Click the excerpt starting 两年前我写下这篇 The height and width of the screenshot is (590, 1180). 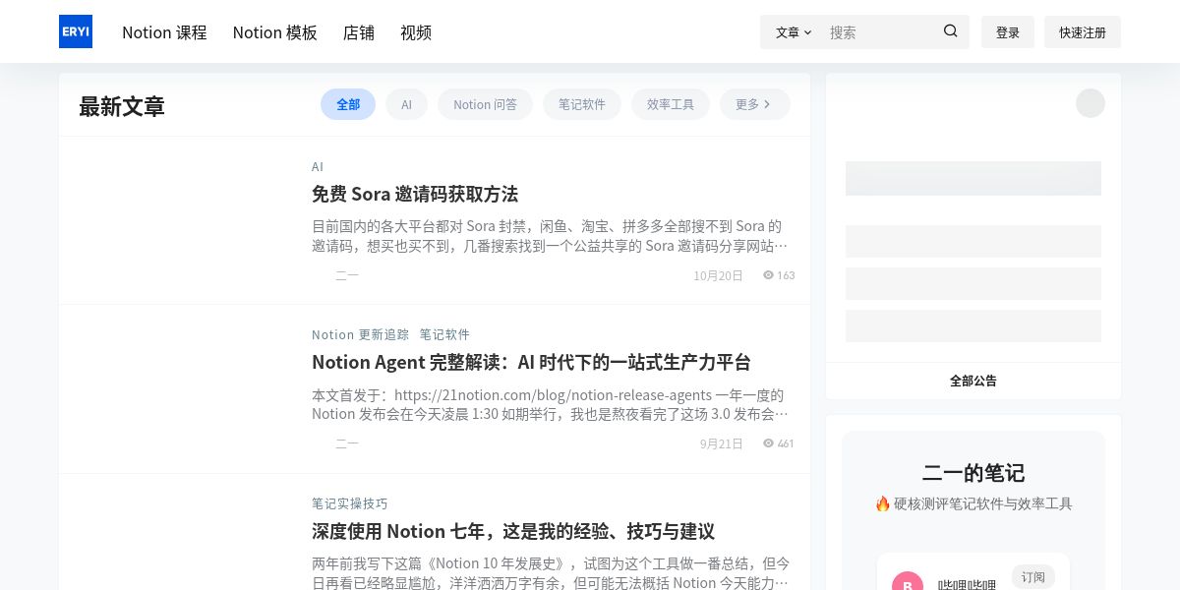[x=551, y=573]
